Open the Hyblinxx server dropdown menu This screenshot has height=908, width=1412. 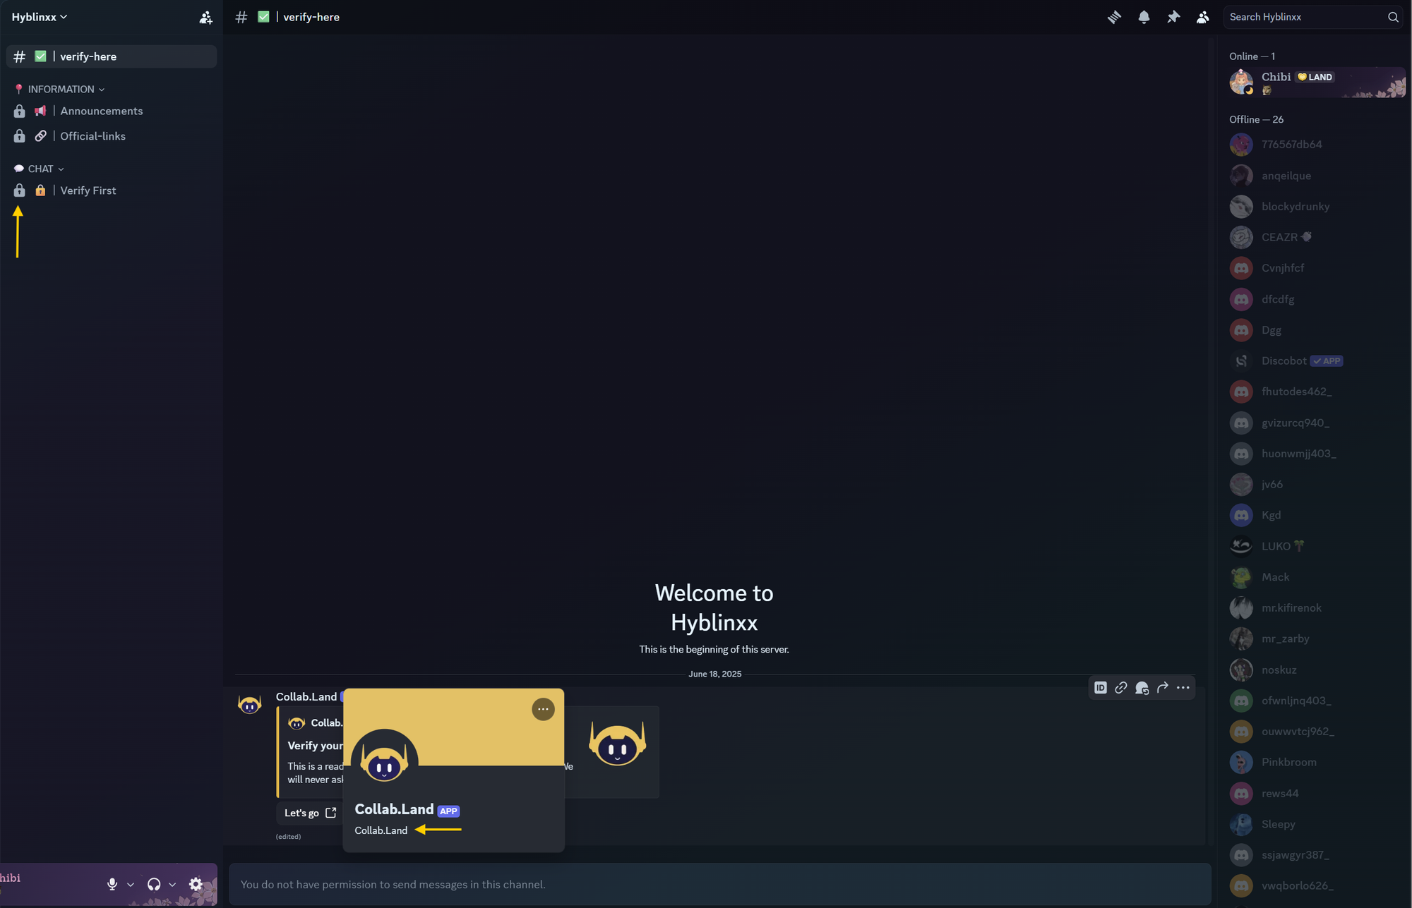(x=40, y=17)
